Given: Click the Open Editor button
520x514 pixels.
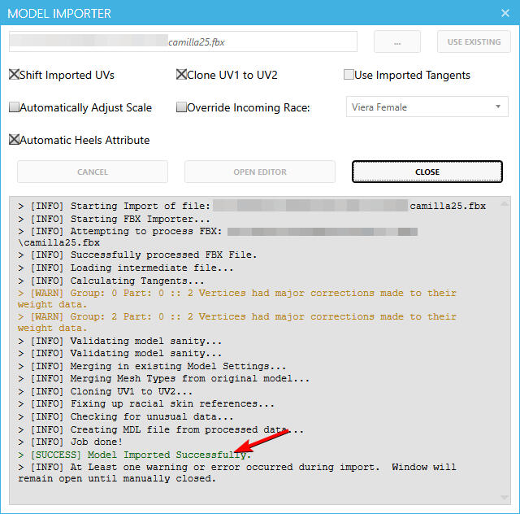Looking at the screenshot, I should (x=259, y=172).
